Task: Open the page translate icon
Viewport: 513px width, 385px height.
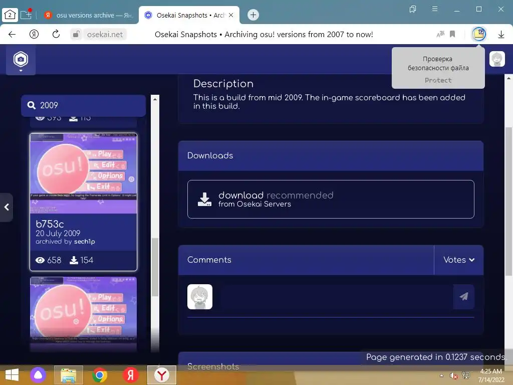Action: click(440, 34)
